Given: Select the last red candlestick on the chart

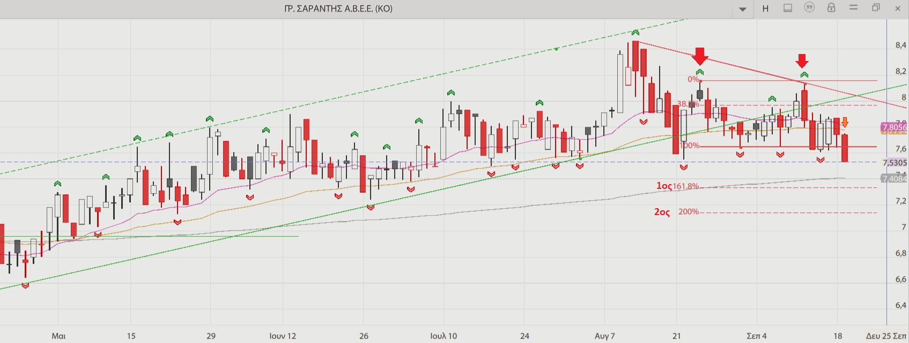Looking at the screenshot, I should [x=845, y=148].
